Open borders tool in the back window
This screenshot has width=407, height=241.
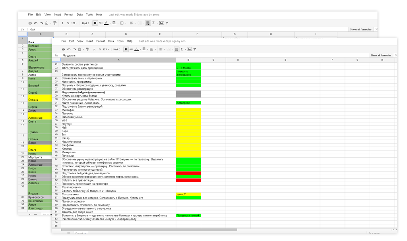coord(122,23)
